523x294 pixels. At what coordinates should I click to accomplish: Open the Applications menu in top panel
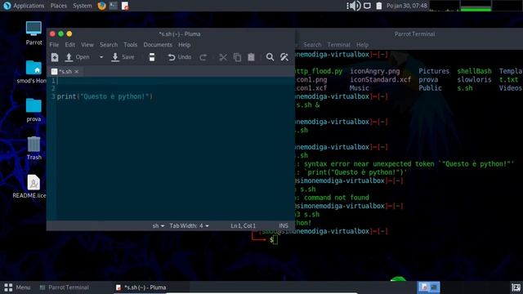pyautogui.click(x=24, y=6)
